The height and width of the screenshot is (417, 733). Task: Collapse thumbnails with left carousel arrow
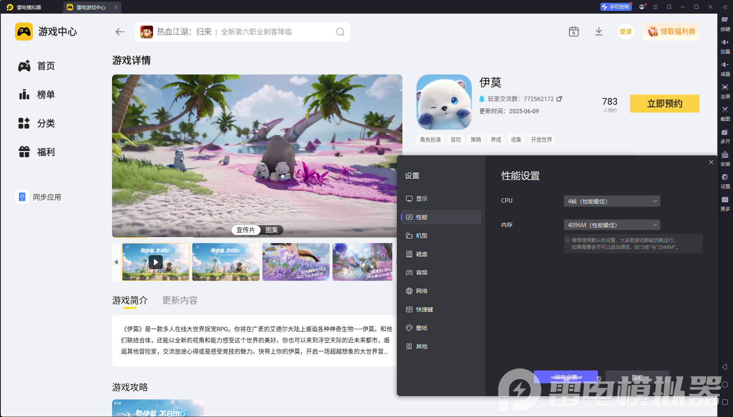[115, 262]
